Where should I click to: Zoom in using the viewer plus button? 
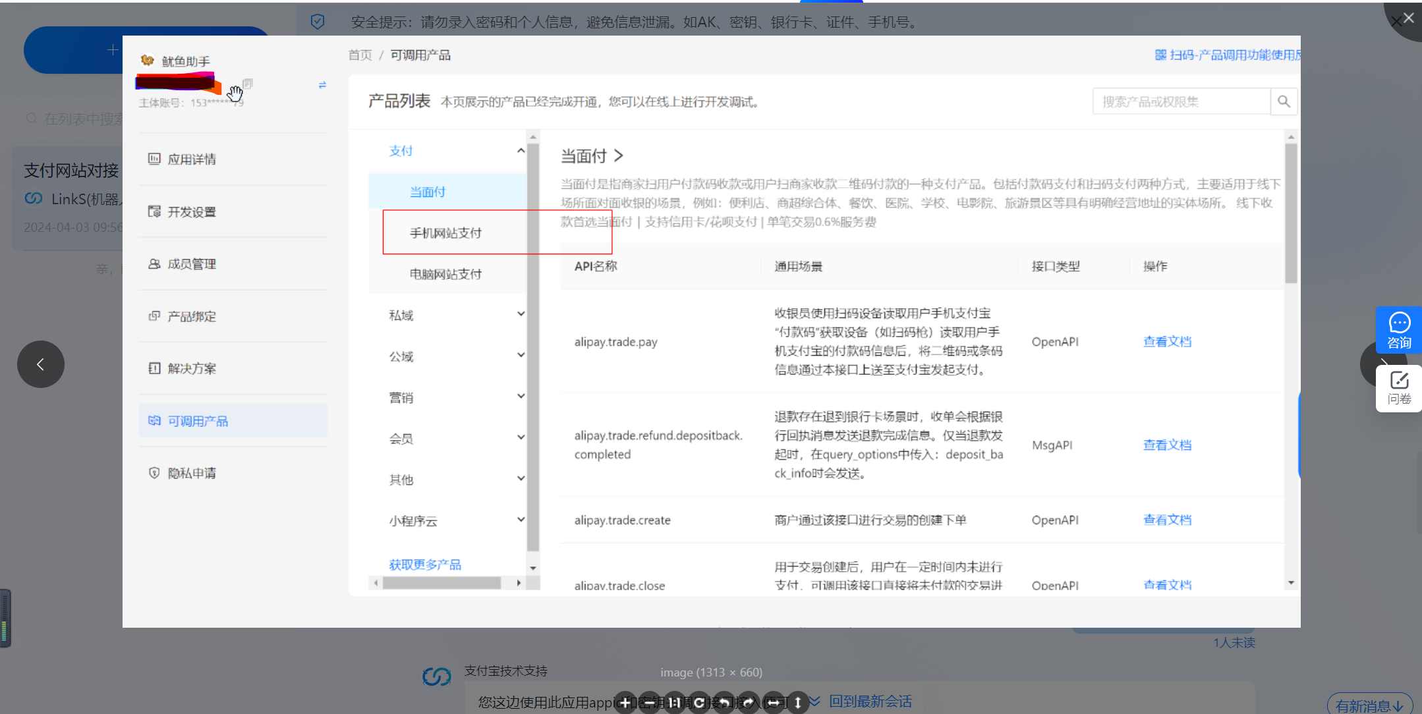[625, 703]
